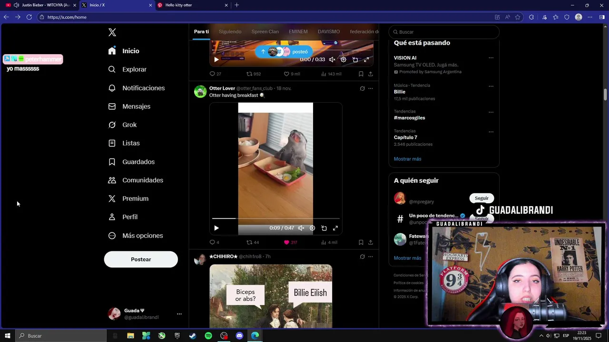Screen dimensions: 609x342
Task: Switch to the Siguiendo tab
Action: 230,32
